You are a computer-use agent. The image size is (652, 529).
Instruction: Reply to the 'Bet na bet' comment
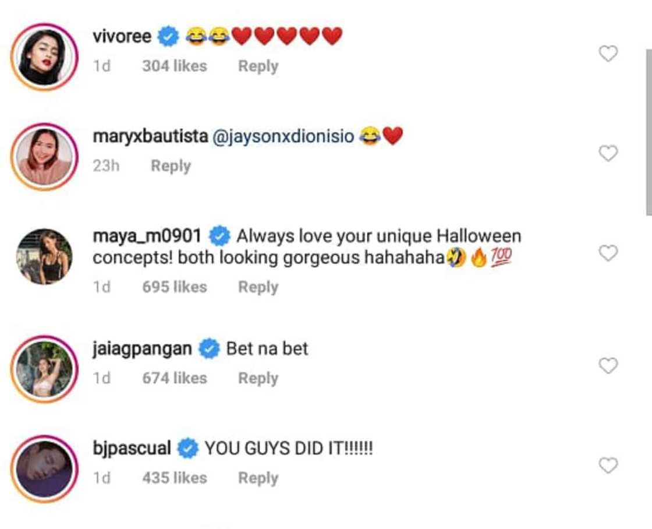[258, 378]
